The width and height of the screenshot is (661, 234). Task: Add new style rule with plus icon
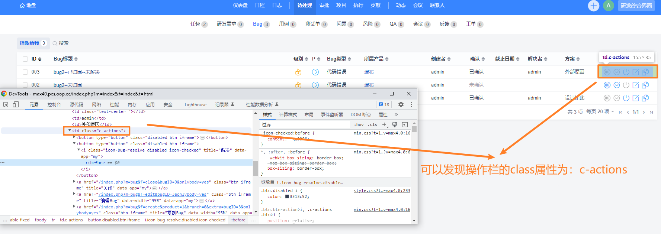tap(384, 125)
